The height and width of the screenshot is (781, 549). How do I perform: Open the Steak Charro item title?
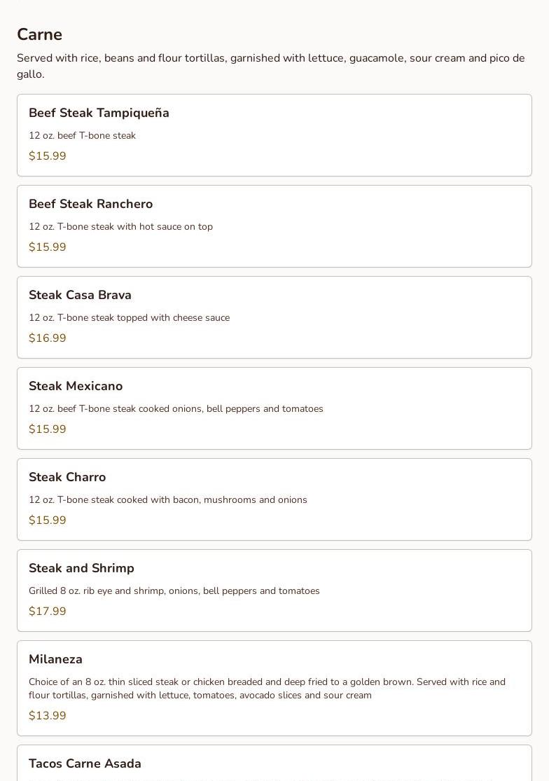67,478
